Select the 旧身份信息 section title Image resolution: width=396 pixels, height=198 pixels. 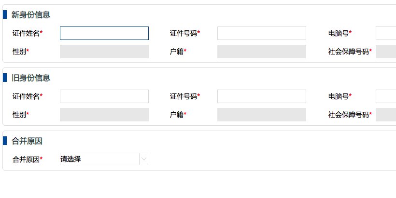click(x=31, y=78)
